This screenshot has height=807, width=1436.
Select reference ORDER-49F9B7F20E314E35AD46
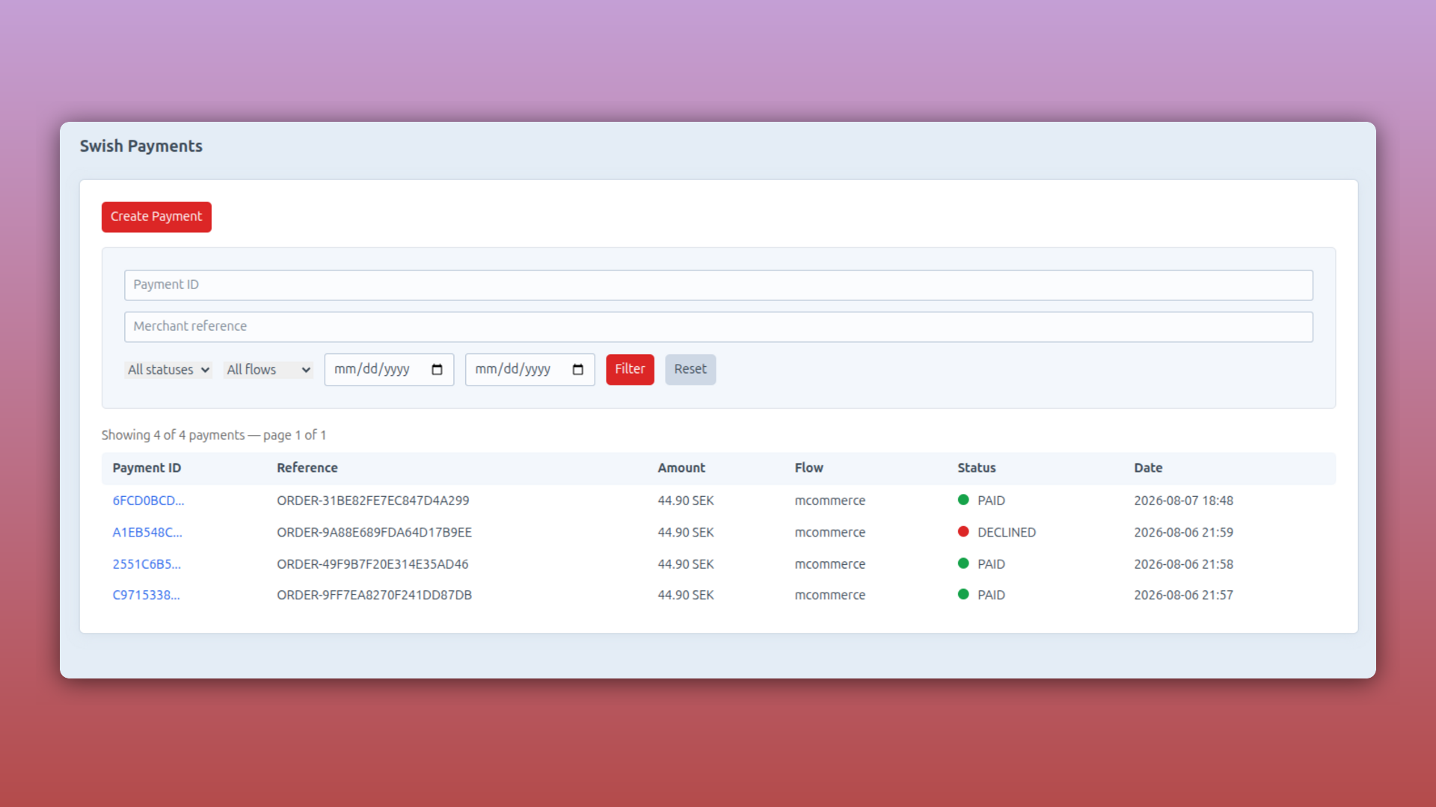coord(372,564)
